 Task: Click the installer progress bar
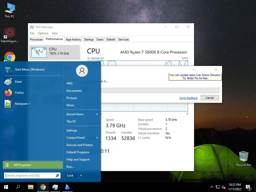coord(160,90)
